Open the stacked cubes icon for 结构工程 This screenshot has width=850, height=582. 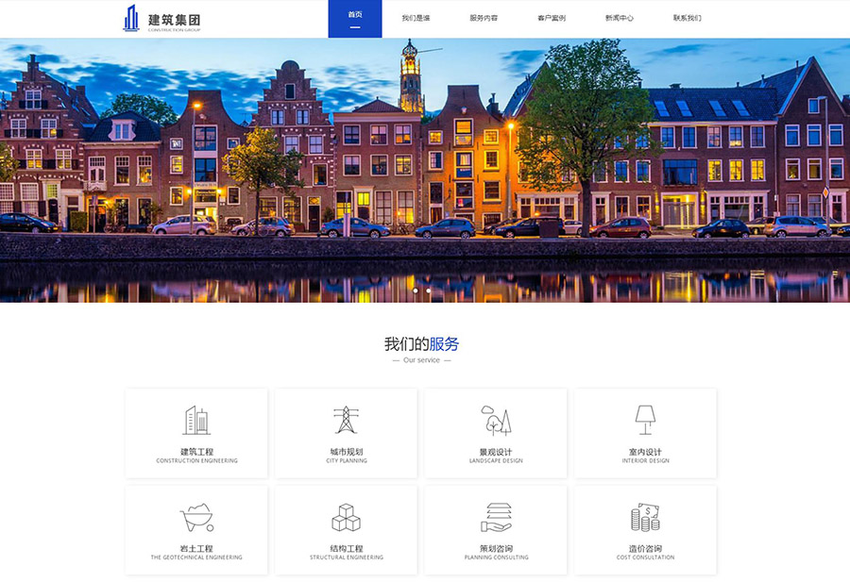[x=346, y=518]
